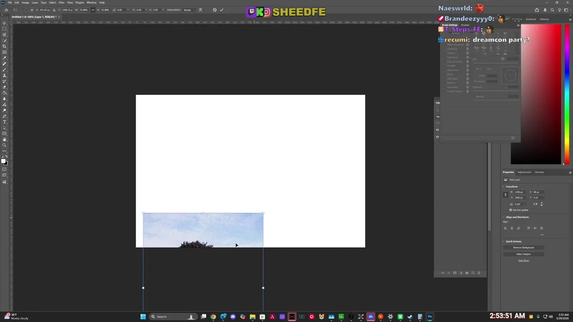
Task: Select the Hand tool
Action: point(4,139)
